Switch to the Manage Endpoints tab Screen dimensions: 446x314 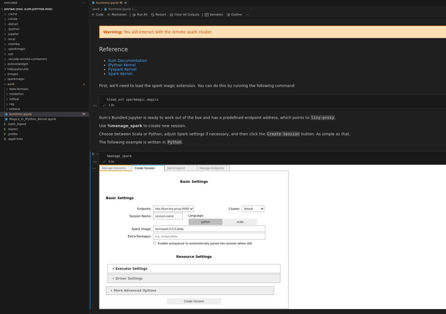point(212,168)
